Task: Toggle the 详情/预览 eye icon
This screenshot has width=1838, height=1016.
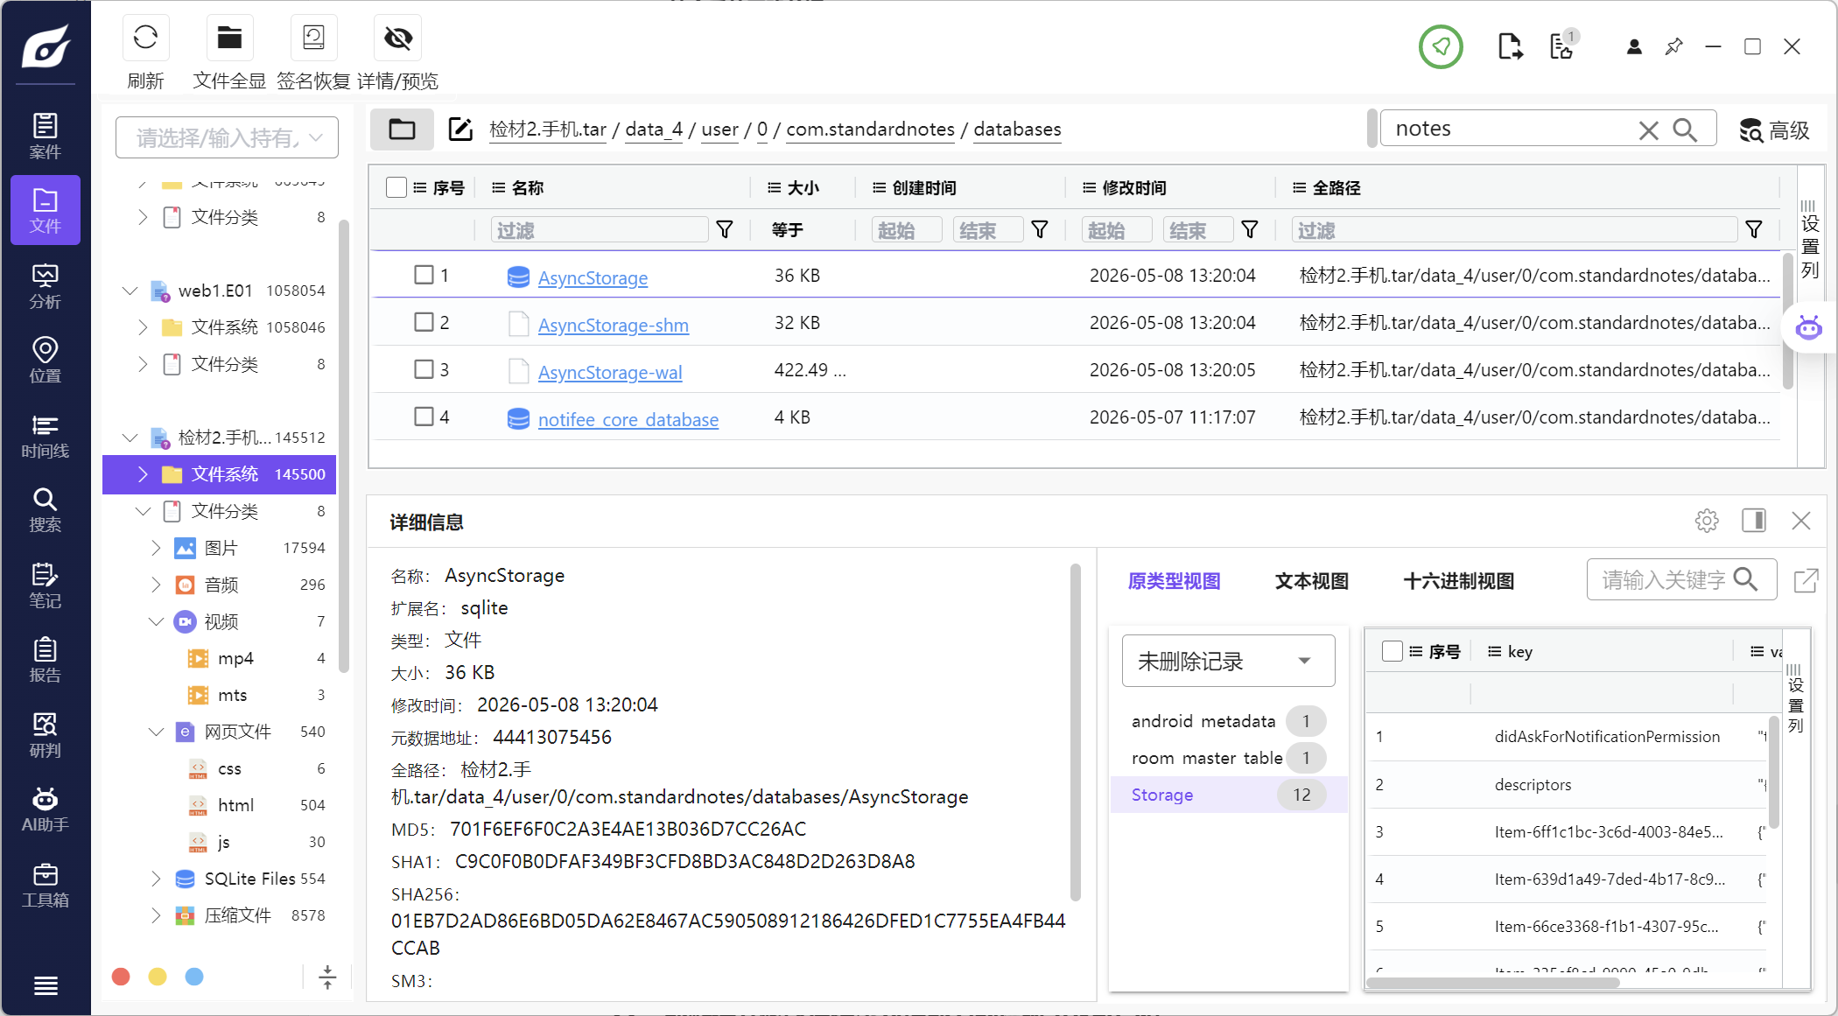Action: pyautogui.click(x=398, y=38)
